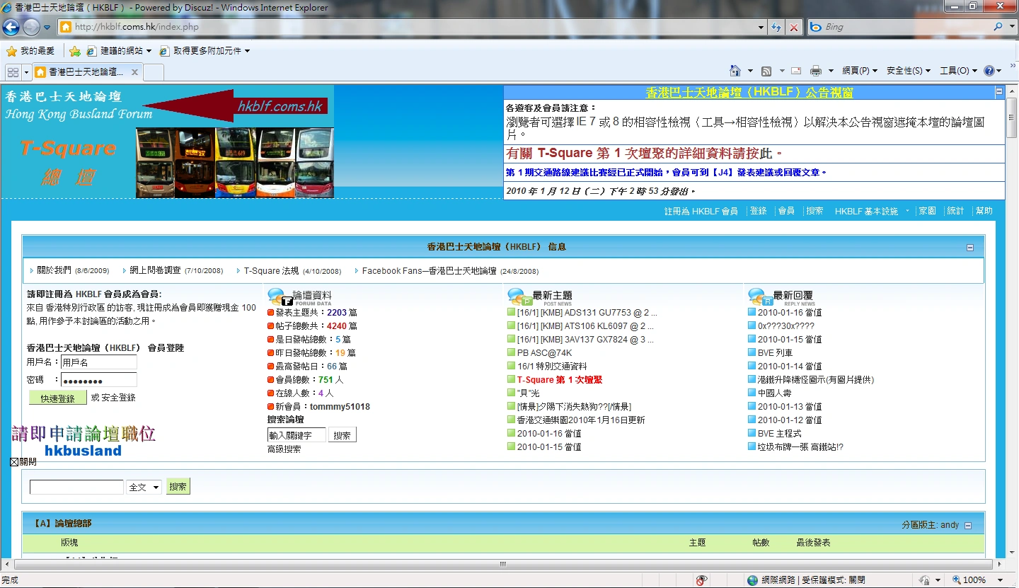Expand the Home button dropdown arrow

749,71
